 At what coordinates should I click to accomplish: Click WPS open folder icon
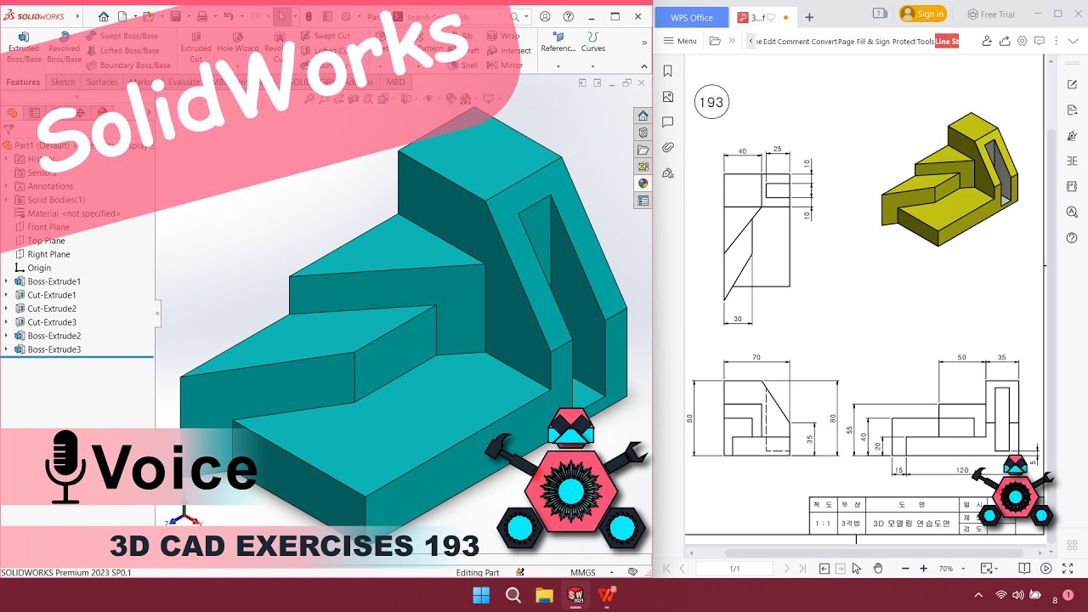(x=715, y=41)
